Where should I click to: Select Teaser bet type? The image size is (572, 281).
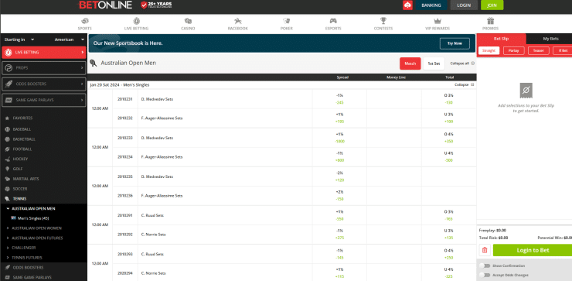539,51
